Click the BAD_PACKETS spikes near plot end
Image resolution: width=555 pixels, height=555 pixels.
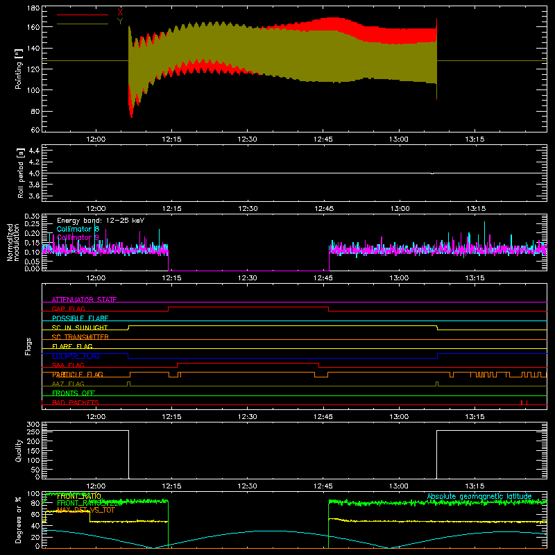524,402
